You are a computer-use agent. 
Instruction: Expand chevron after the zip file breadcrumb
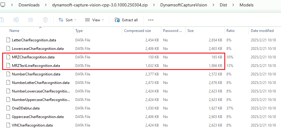(x=154, y=5)
